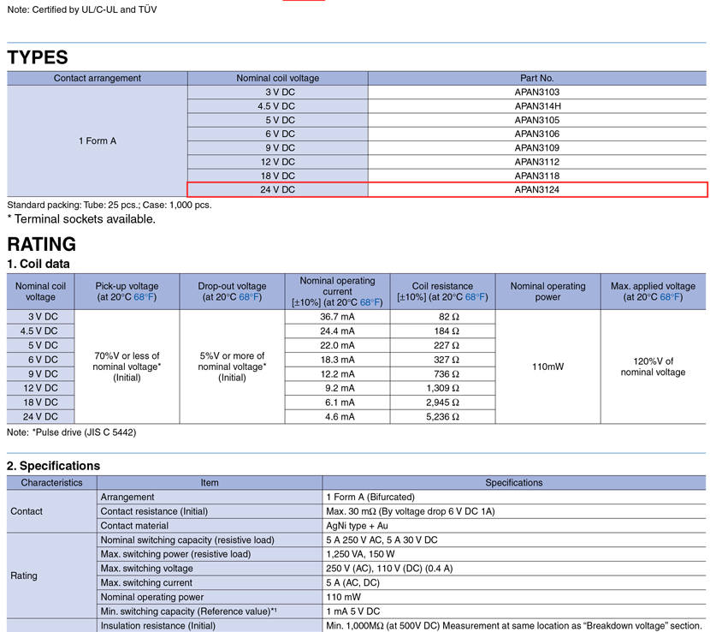
Task: Click the Standard packing note line
Action: point(109,205)
